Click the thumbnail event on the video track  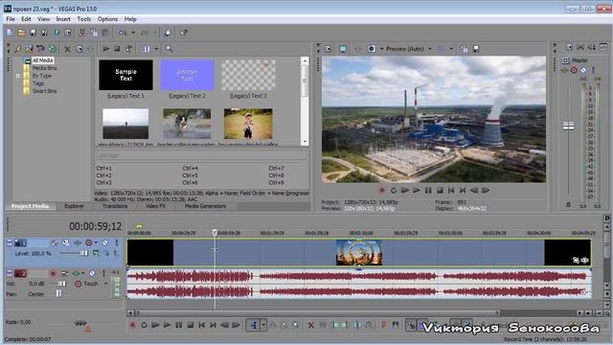[359, 253]
